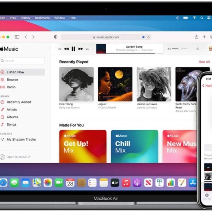Open News app in Dock
This screenshot has height=212, width=212.
point(148,183)
